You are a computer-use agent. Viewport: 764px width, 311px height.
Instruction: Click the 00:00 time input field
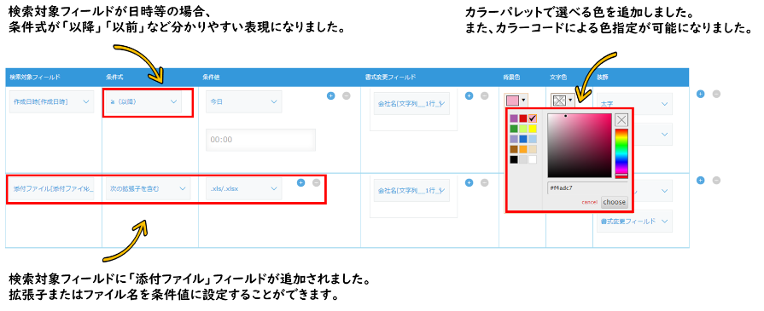[260, 140]
